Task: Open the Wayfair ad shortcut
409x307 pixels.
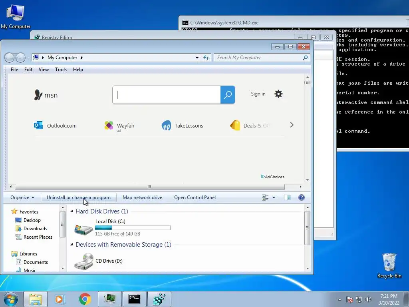Action: coord(119,126)
